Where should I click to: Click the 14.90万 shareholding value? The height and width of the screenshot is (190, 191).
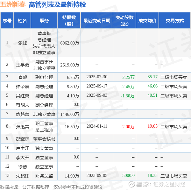pyautogui.click(x=72, y=176)
